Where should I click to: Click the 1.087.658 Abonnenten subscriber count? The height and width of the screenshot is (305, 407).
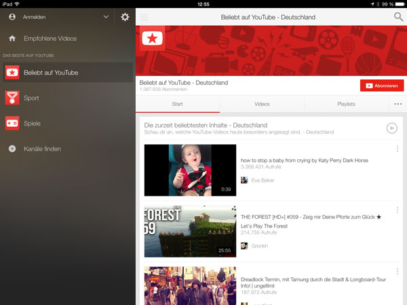(x=163, y=89)
